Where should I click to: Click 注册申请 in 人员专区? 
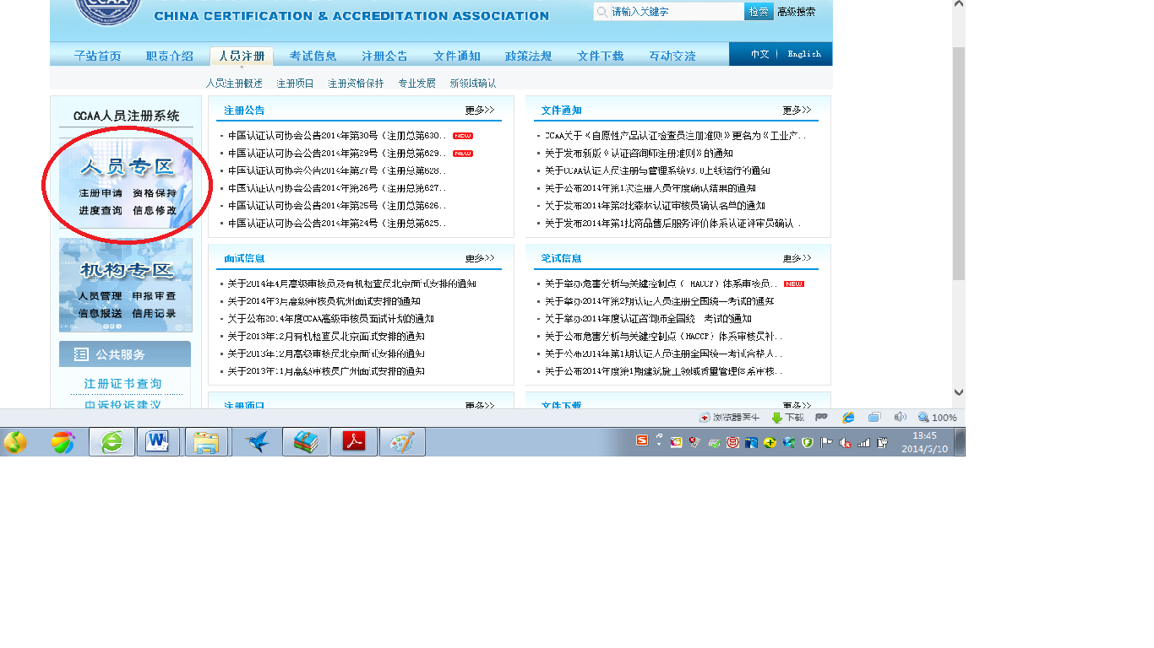pos(101,193)
